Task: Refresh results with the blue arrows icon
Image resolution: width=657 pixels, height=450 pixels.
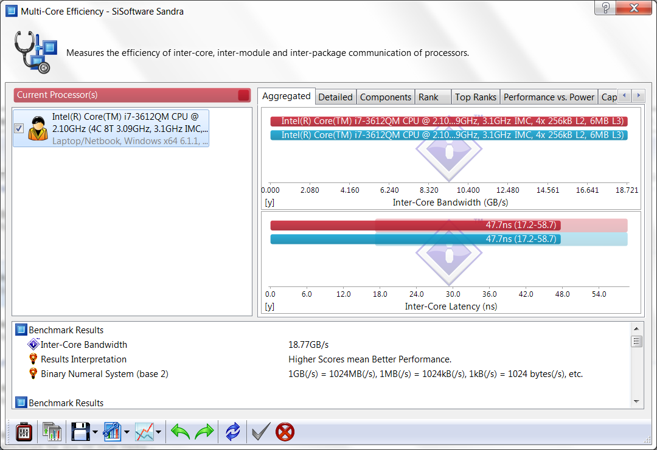Action: coord(232,432)
